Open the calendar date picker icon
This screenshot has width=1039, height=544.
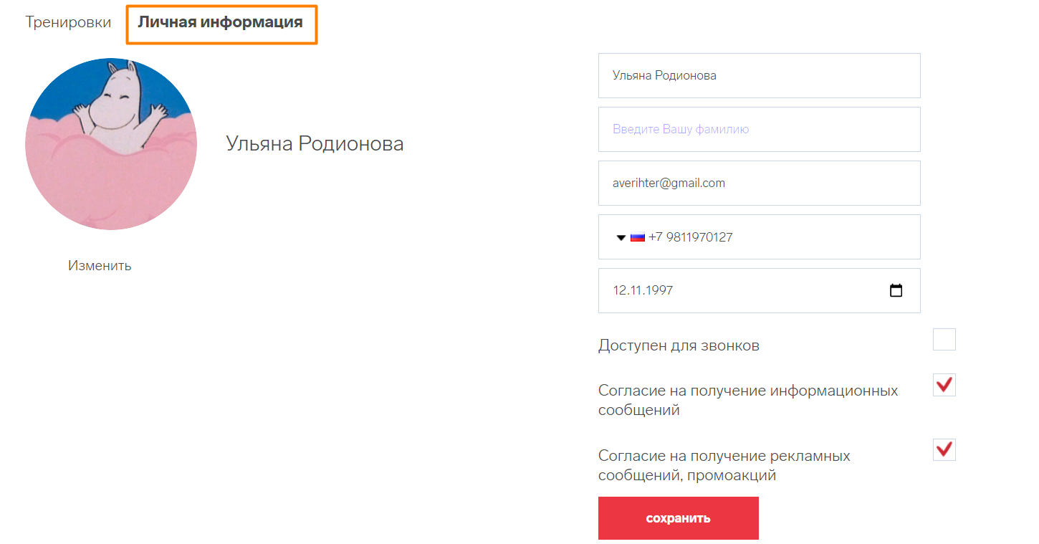tap(896, 291)
